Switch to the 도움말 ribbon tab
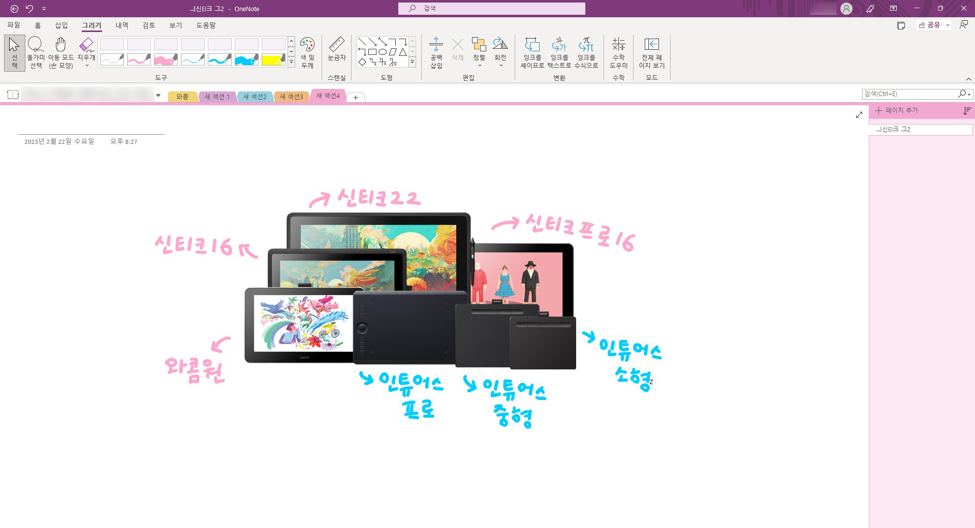Screen dimensions: 975x528 [206, 25]
